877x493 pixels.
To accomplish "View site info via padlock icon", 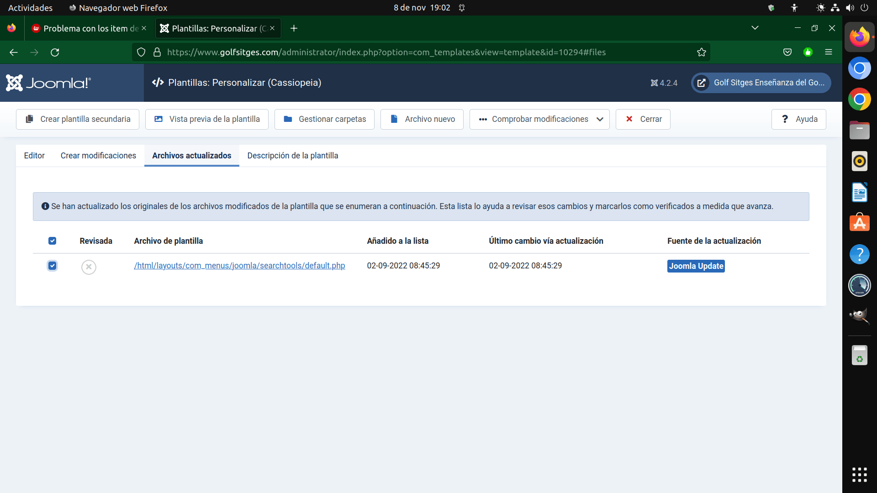I will pyautogui.click(x=157, y=52).
